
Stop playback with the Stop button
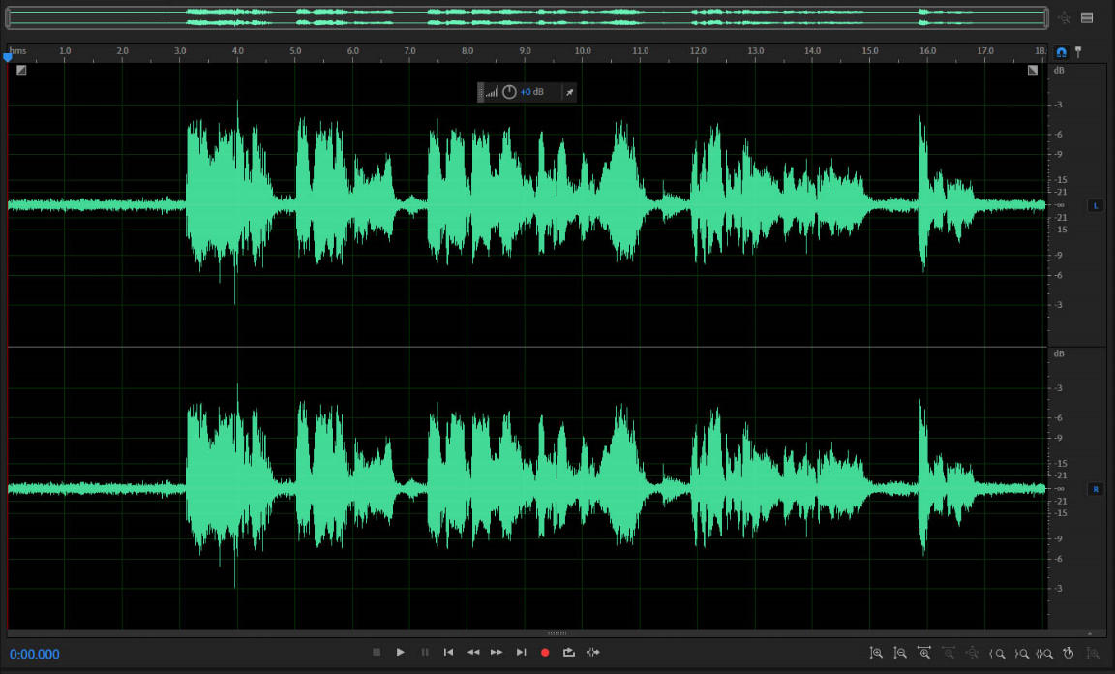[x=377, y=652]
